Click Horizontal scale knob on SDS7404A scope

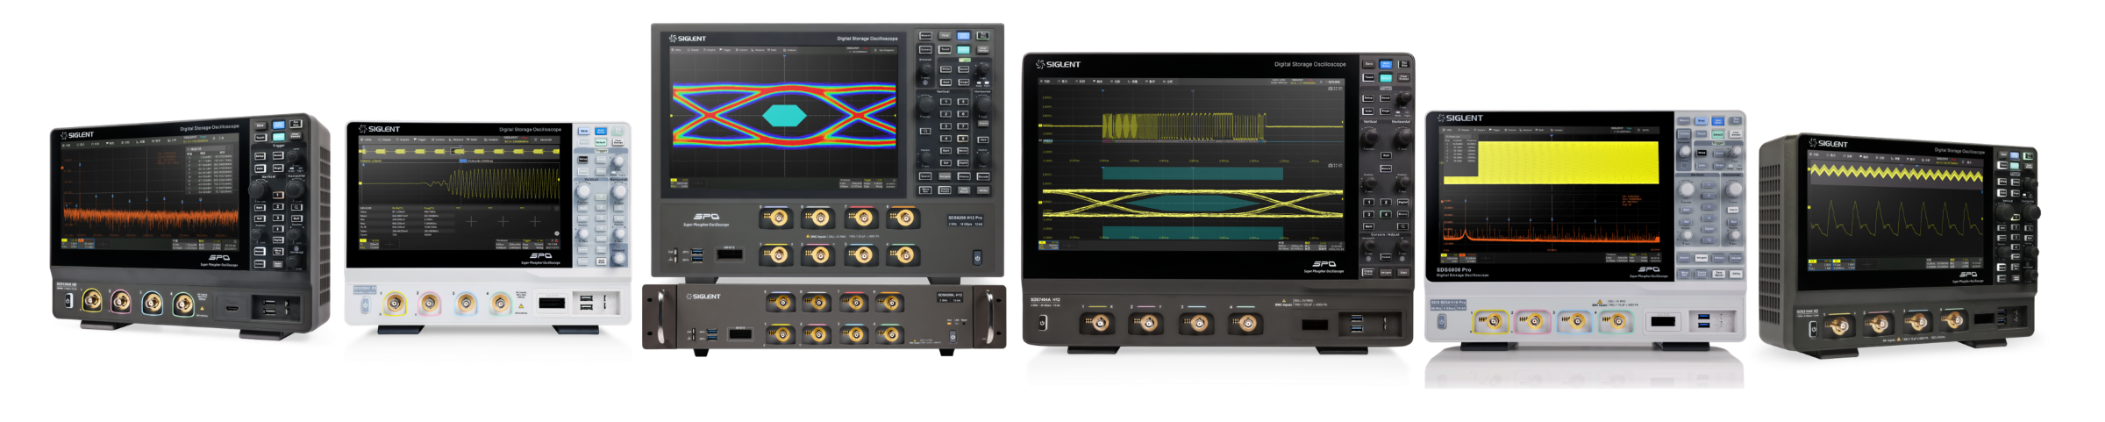pyautogui.click(x=1403, y=137)
